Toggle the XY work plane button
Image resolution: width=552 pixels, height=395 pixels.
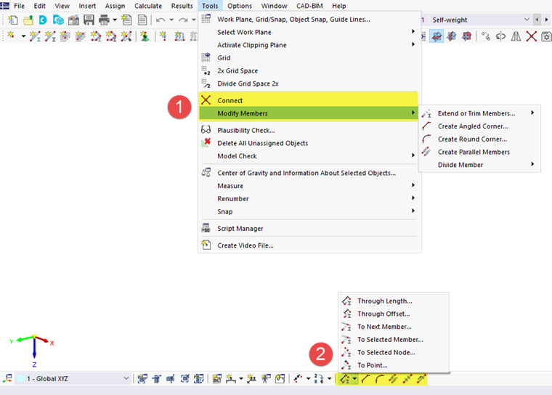pos(437,36)
